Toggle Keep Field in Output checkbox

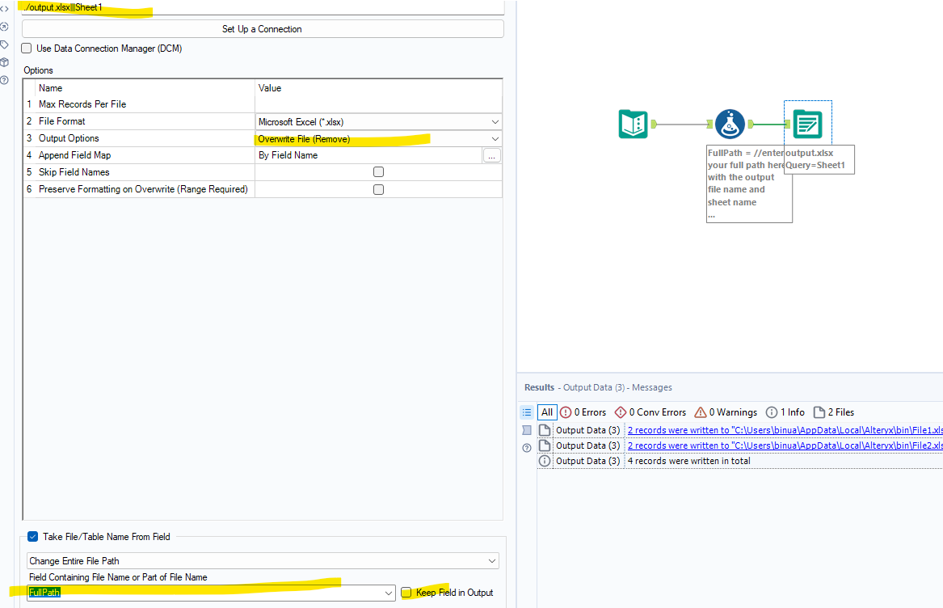click(x=406, y=593)
